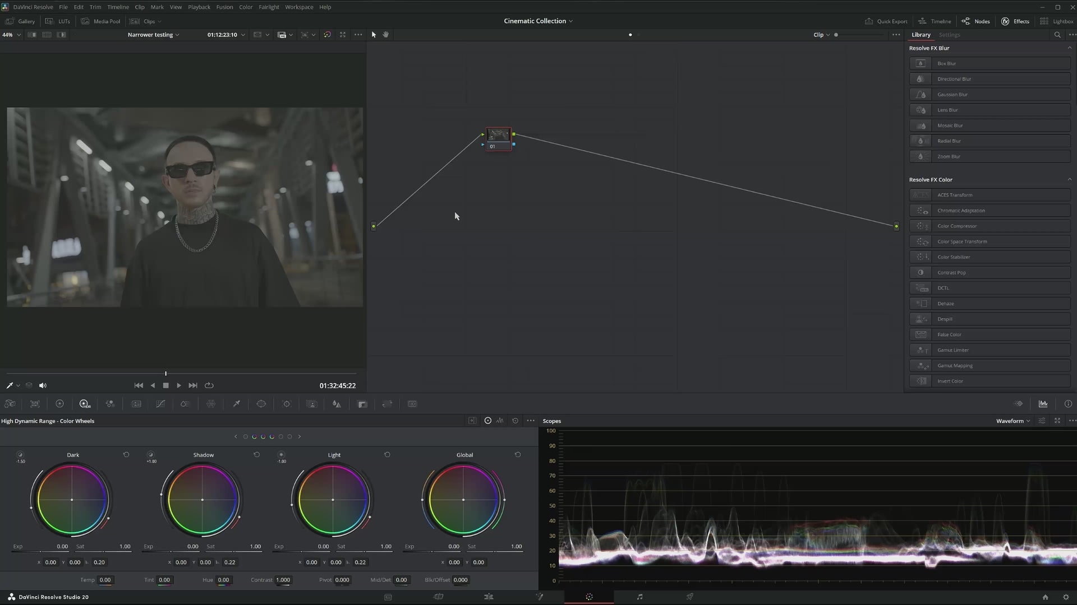This screenshot has height=605, width=1077.
Task: Click the Gaussian Blur effect icon
Action: tap(920, 95)
